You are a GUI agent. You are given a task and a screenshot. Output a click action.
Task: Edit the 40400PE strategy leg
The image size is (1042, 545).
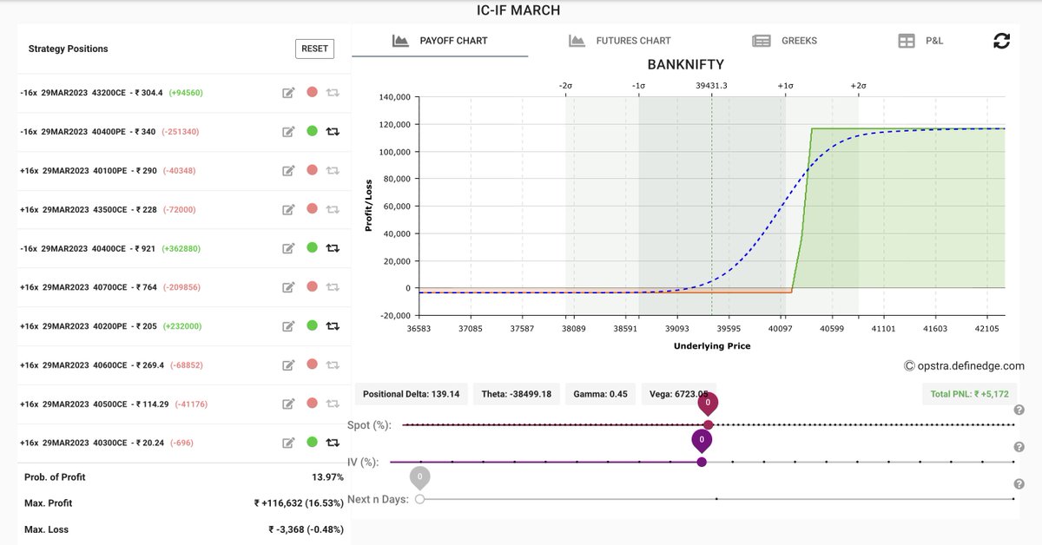click(x=288, y=132)
